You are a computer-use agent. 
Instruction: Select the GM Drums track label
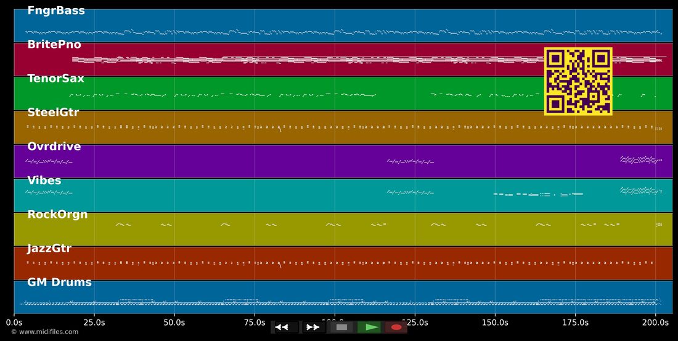point(59,283)
